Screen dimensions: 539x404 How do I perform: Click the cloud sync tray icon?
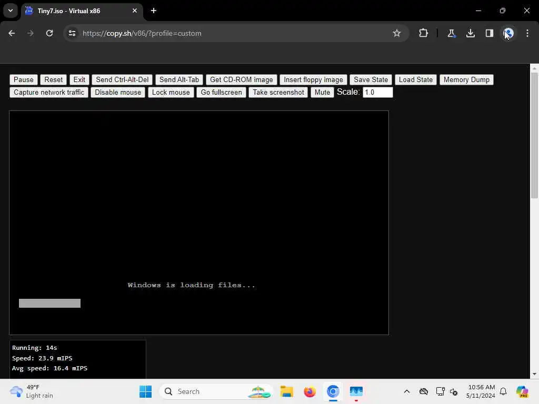click(x=424, y=391)
